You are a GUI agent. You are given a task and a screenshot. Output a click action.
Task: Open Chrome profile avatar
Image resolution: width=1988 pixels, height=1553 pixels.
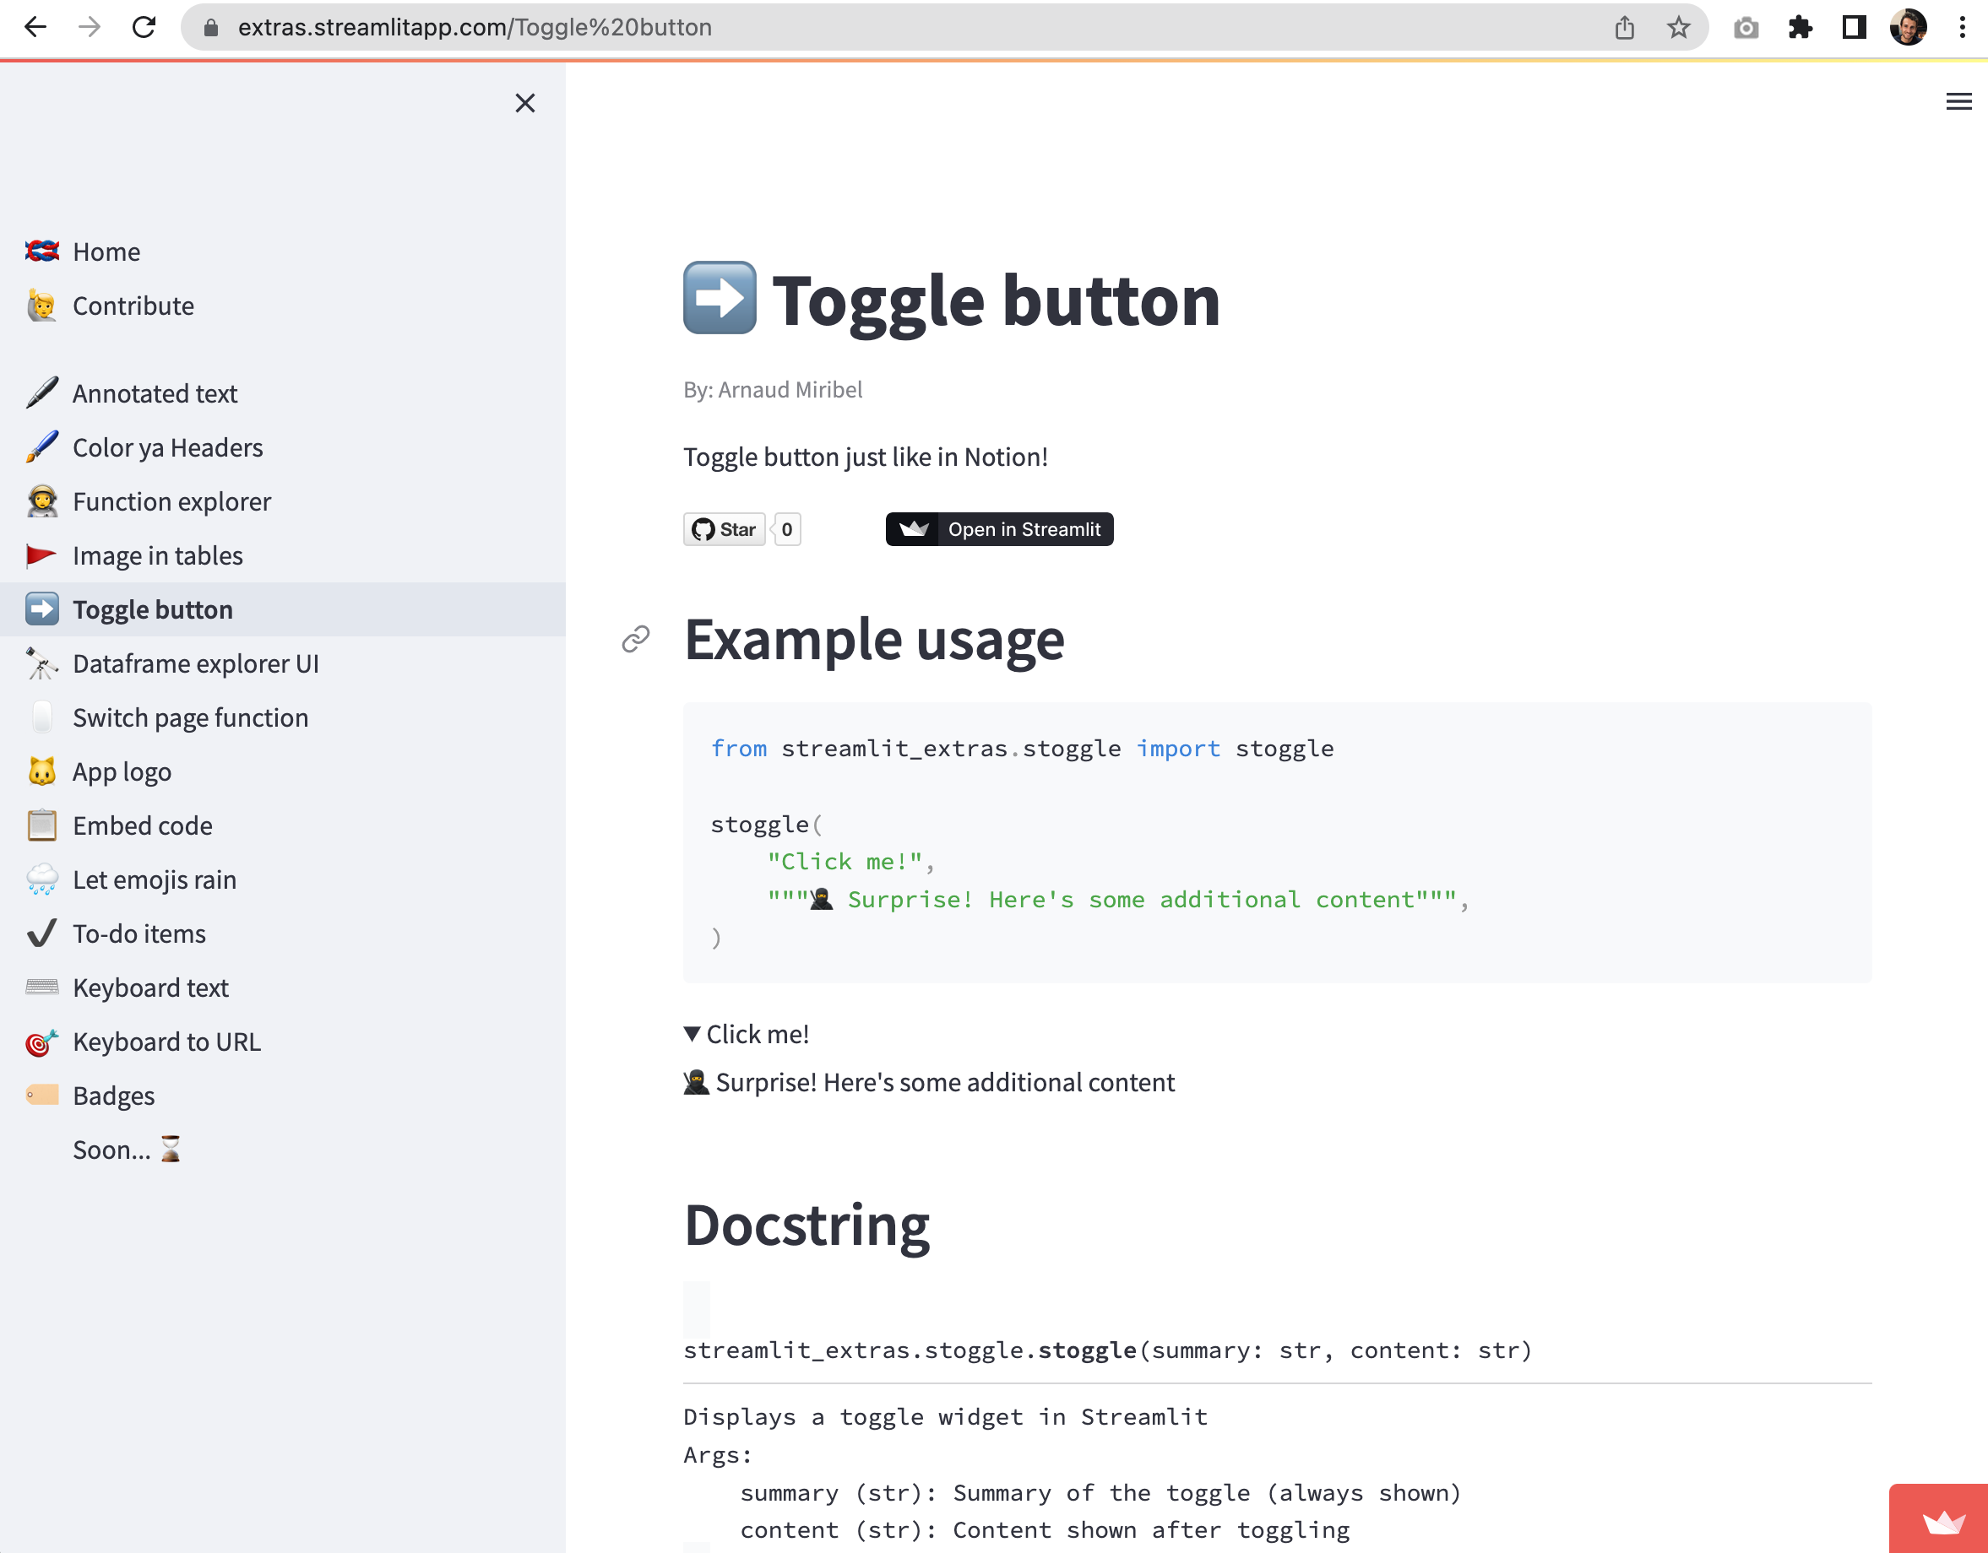tap(1908, 27)
